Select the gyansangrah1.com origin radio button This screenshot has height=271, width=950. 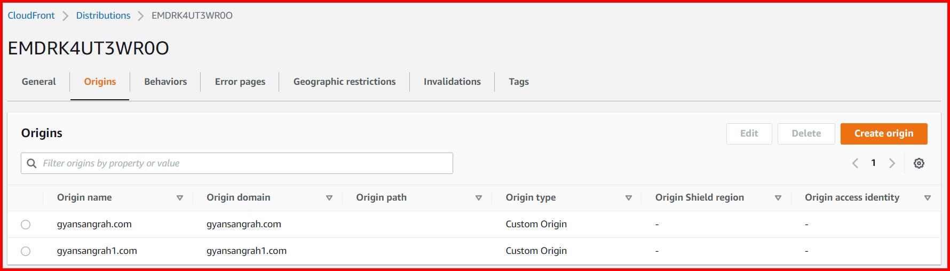(26, 251)
